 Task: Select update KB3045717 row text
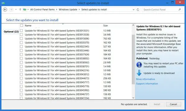tap(57, 82)
